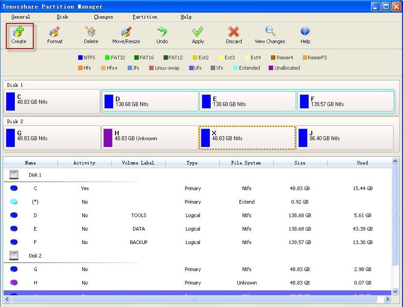Viewport: 403px width, 307px height.
Task: Click the blue disc icon for row E
Action: [14, 229]
